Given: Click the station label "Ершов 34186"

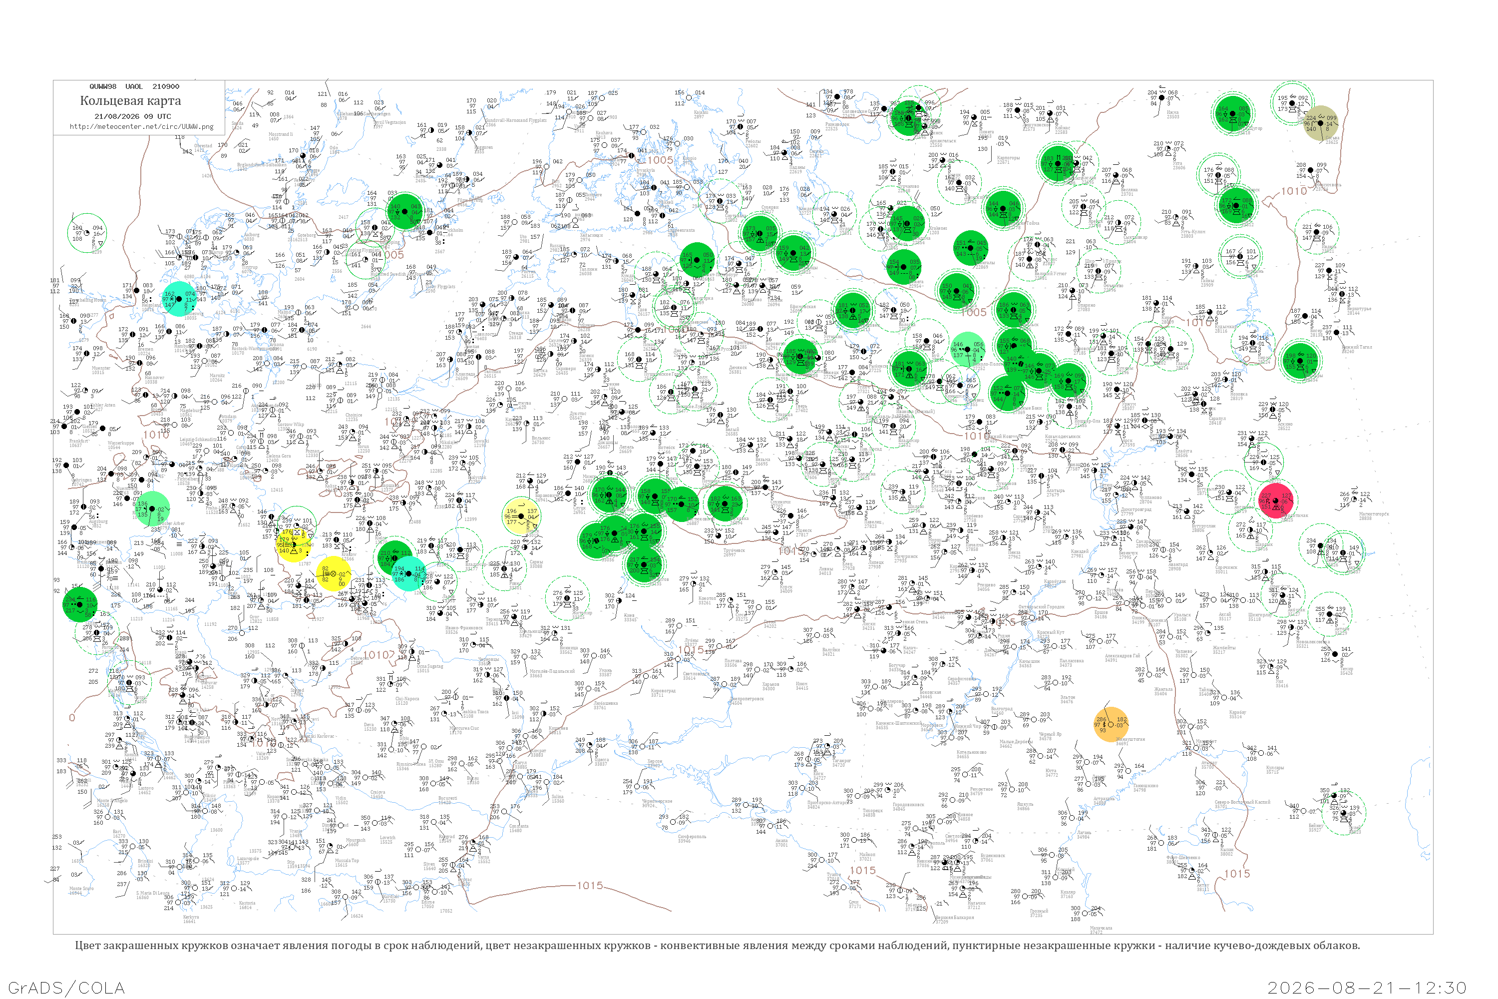Looking at the screenshot, I should pos(1101,614).
